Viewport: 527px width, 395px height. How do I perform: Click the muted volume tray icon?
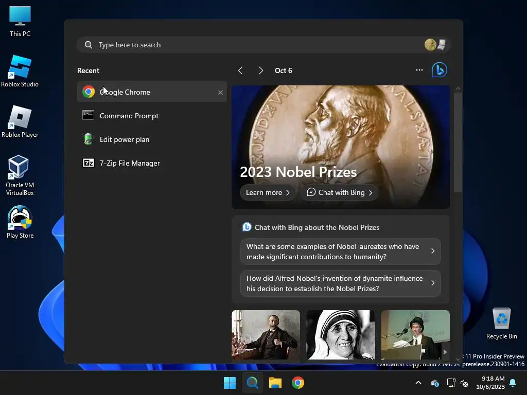[x=464, y=383]
